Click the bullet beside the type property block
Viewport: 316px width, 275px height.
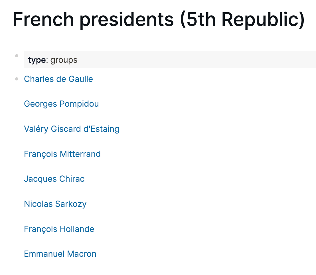(17, 56)
